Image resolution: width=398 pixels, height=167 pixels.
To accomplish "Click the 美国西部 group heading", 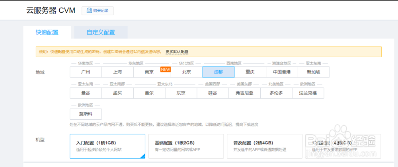I will [213, 84].
